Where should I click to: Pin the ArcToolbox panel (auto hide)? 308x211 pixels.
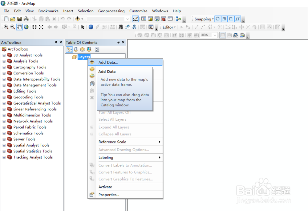[56, 42]
